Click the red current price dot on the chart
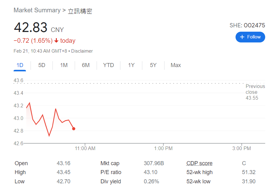Viewport: 280px width, 191px height. [73, 129]
